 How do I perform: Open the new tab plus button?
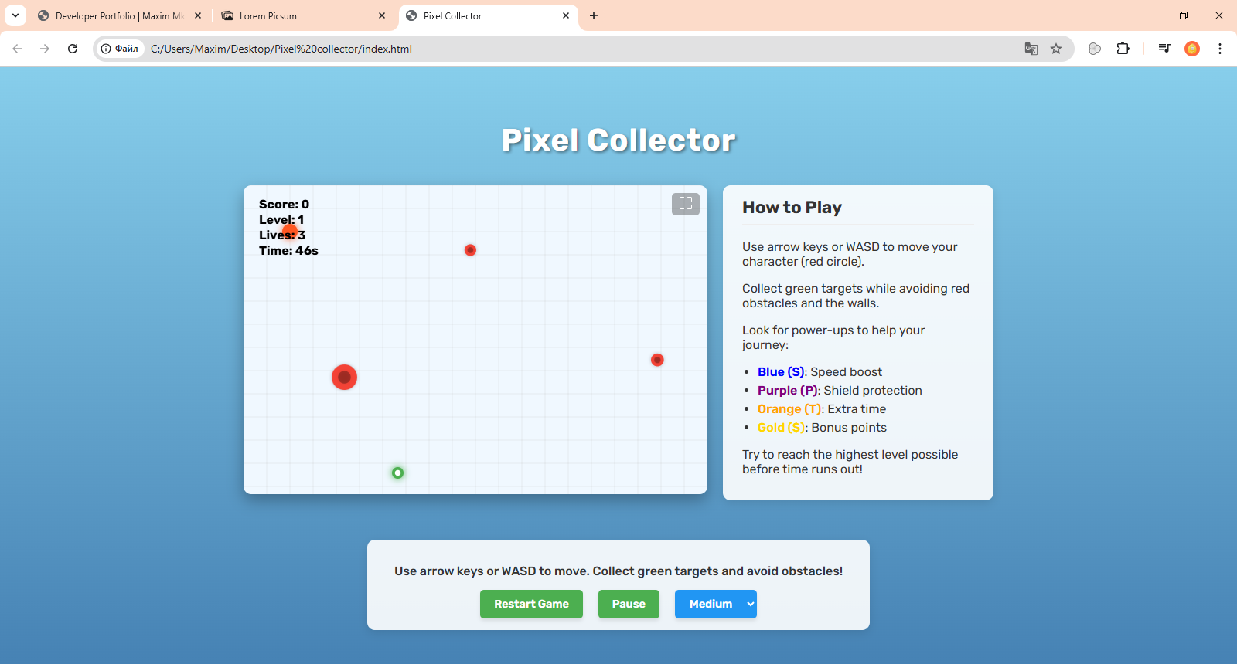pyautogui.click(x=594, y=15)
